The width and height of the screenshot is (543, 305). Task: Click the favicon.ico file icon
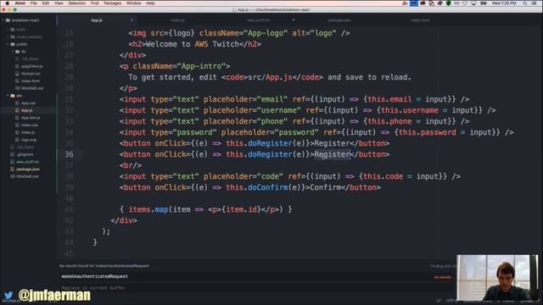17,74
